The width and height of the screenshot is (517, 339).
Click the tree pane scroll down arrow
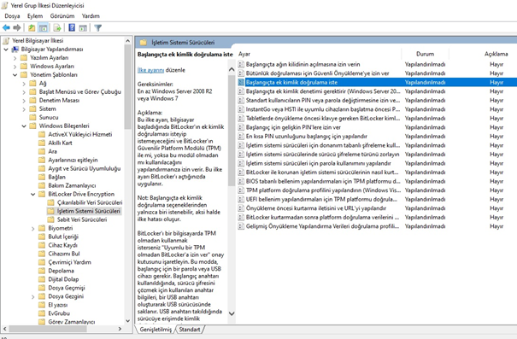pyautogui.click(x=128, y=321)
